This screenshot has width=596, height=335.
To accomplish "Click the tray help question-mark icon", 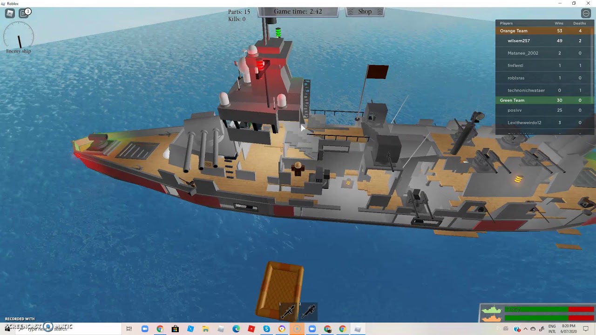I will coord(517,329).
